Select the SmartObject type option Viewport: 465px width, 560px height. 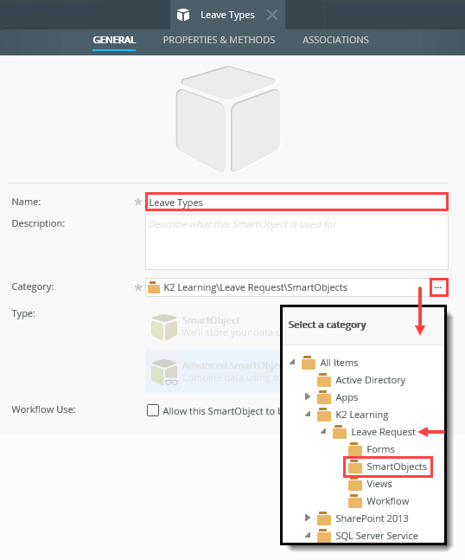213,326
